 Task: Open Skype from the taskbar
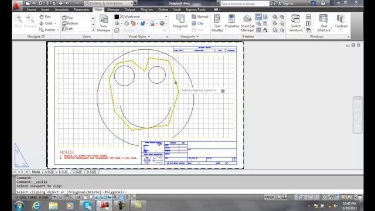click(87, 206)
